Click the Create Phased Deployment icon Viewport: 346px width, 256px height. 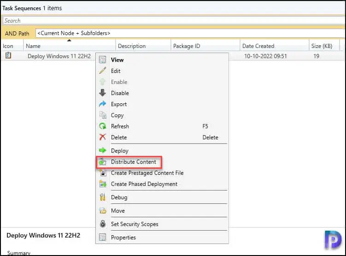tap(102, 184)
